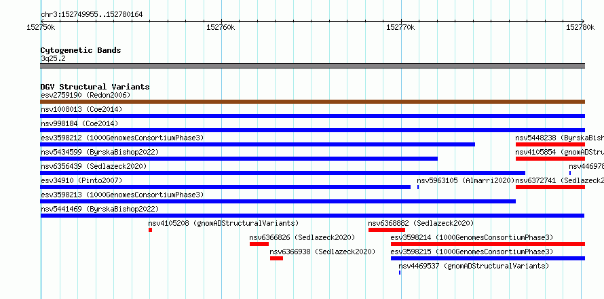Image resolution: width=604 pixels, height=299 pixels.
Task: Click the DGV Structural Variants track title
Action: pos(95,87)
